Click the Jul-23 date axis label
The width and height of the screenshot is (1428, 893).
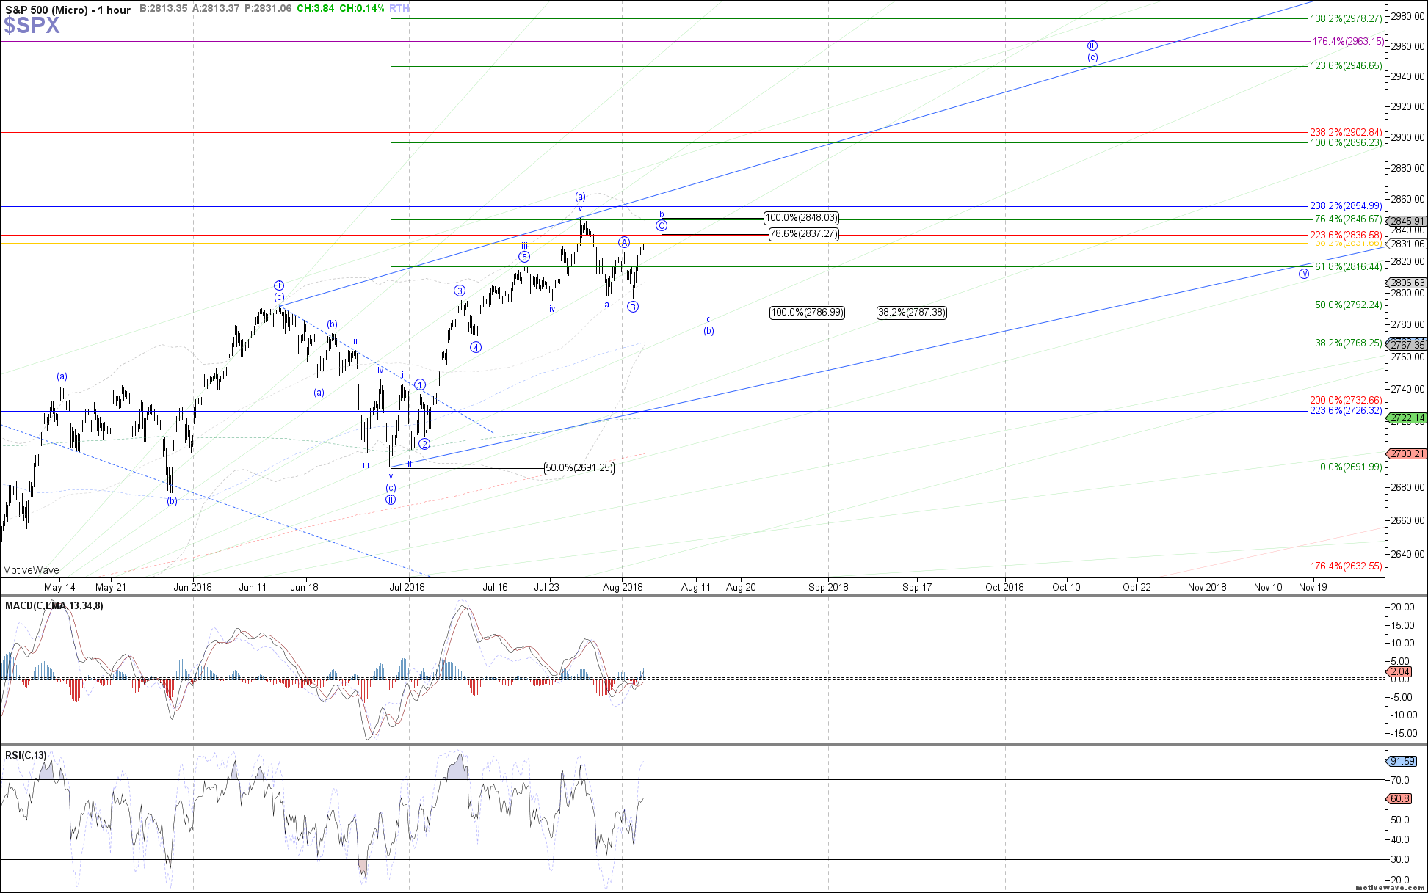point(546,587)
